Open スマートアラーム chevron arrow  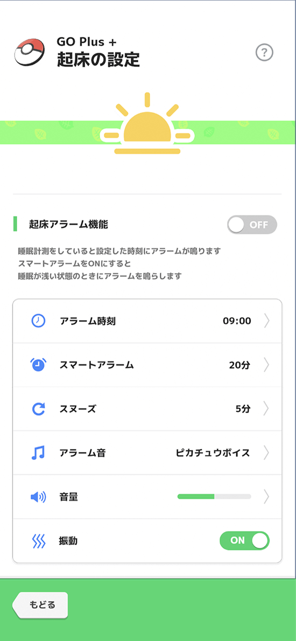(266, 365)
